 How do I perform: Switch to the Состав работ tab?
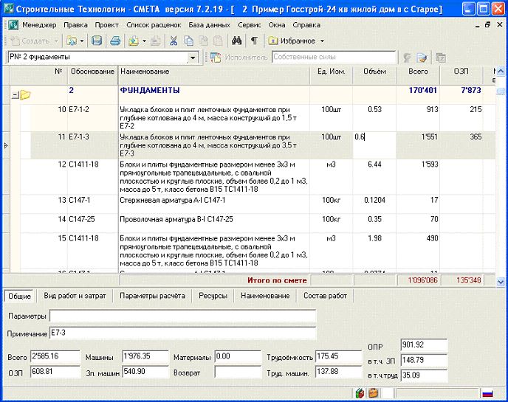point(325,296)
